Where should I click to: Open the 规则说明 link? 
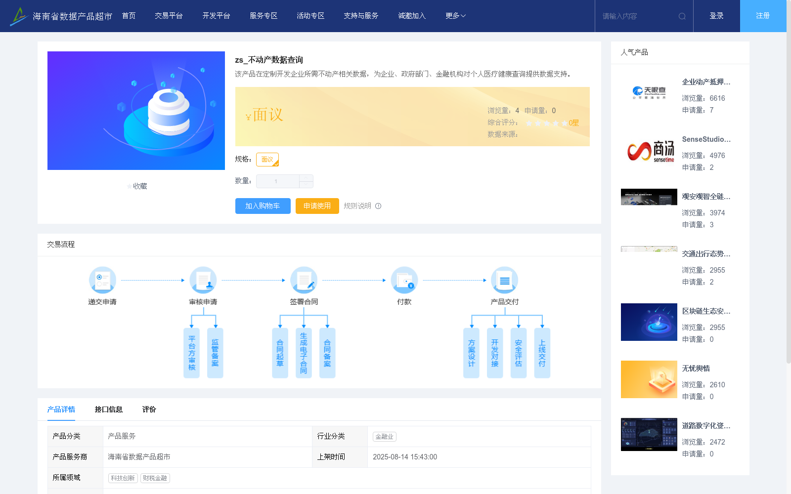tap(357, 206)
